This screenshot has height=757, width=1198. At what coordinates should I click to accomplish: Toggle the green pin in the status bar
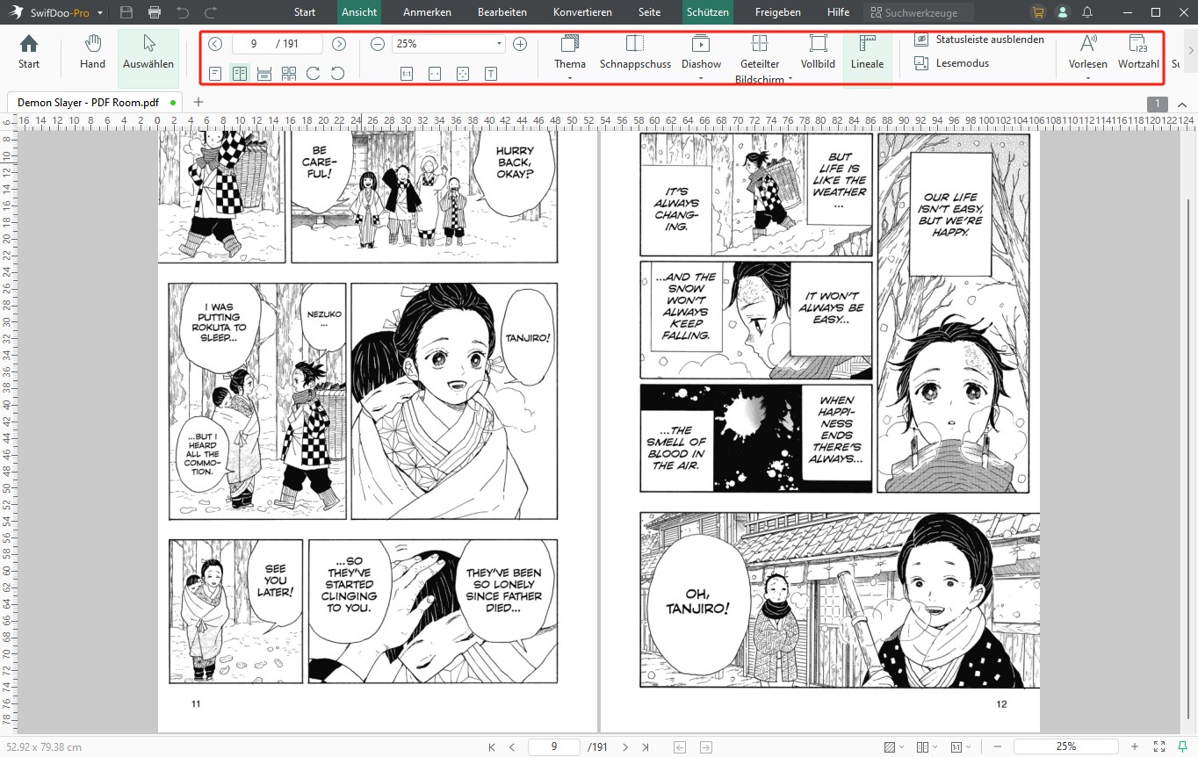click(x=1182, y=746)
